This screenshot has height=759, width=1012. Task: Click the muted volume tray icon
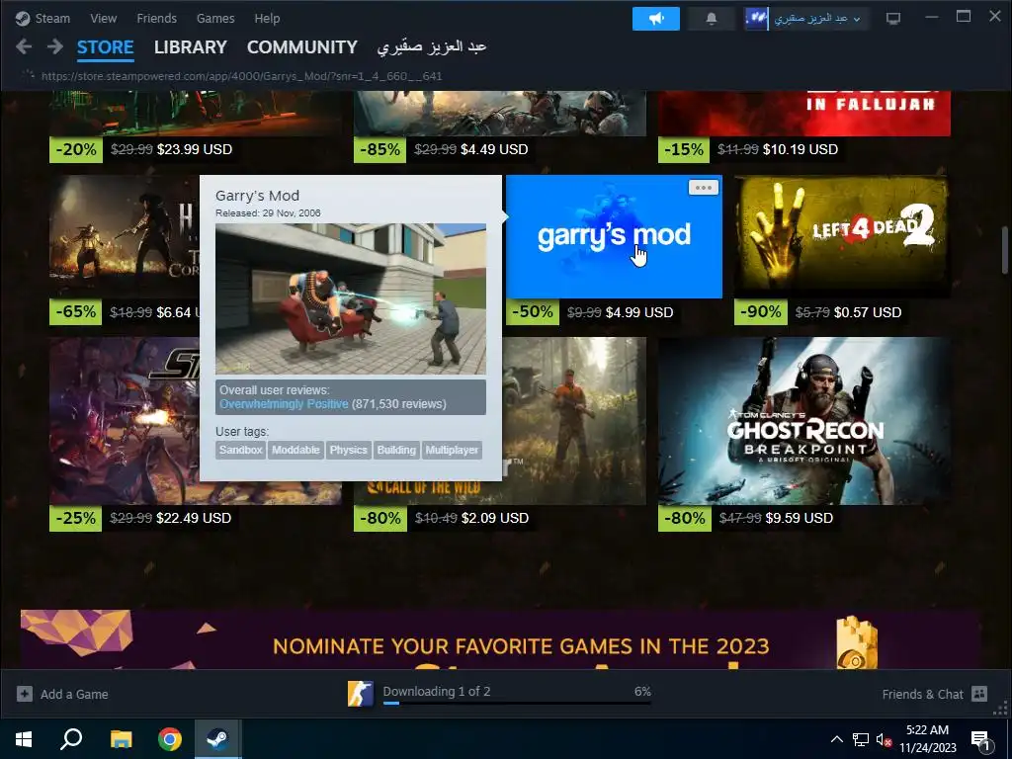coord(884,740)
